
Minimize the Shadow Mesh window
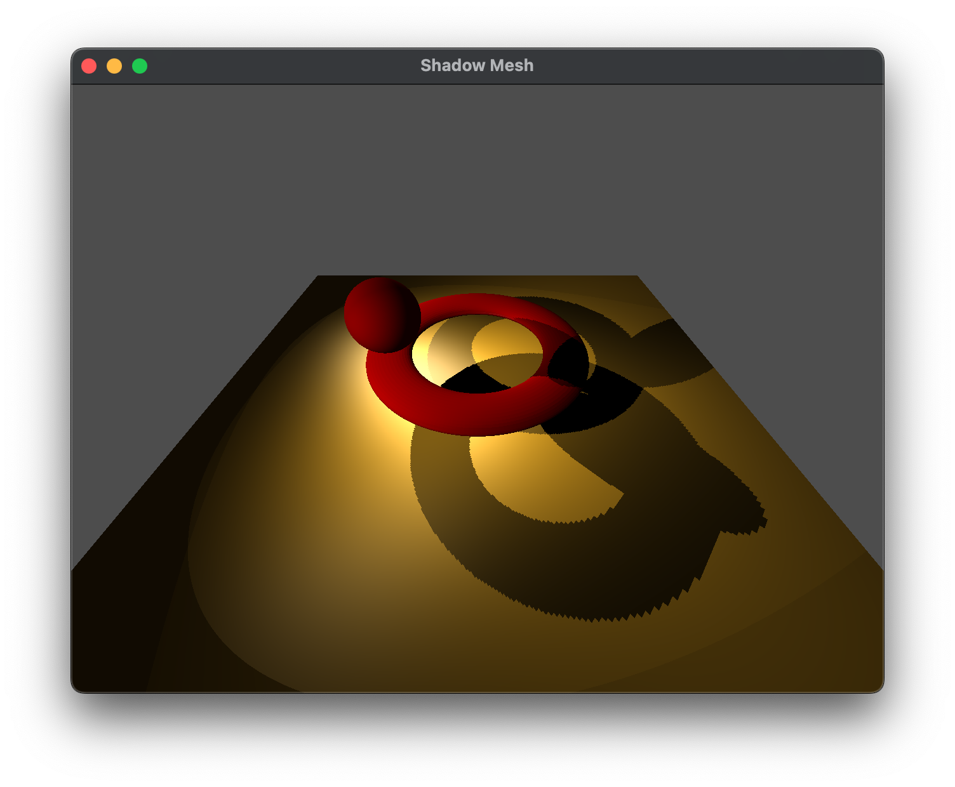pos(114,66)
